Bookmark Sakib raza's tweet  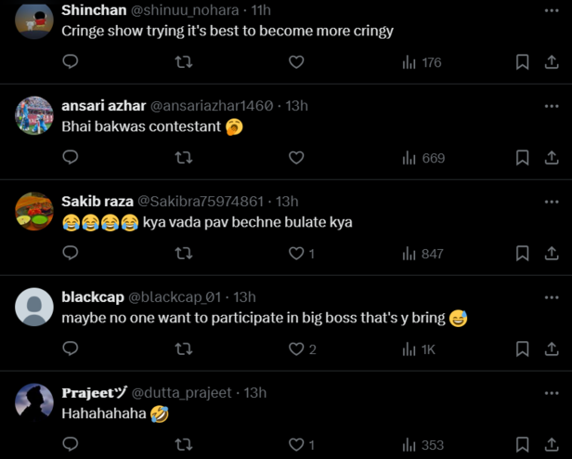tap(523, 254)
